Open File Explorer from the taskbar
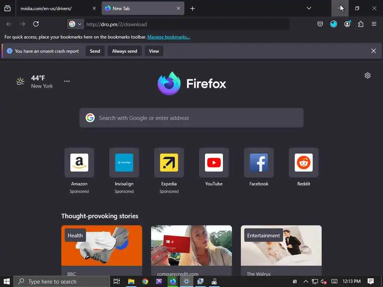The image size is (383, 287). [x=131, y=281]
